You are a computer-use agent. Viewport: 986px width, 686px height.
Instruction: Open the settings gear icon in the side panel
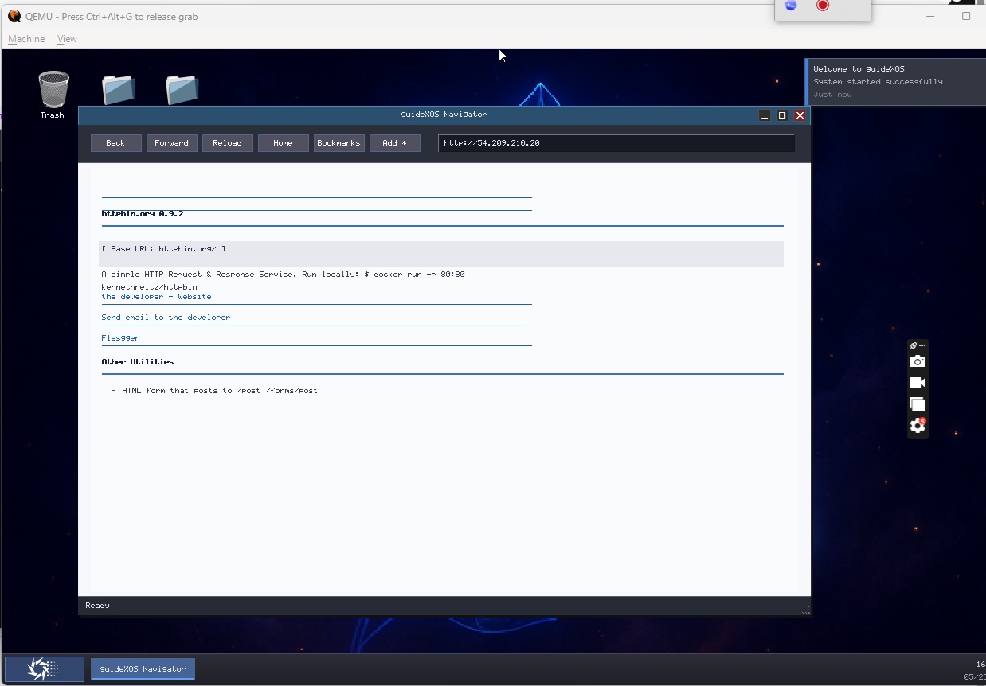coord(918,426)
